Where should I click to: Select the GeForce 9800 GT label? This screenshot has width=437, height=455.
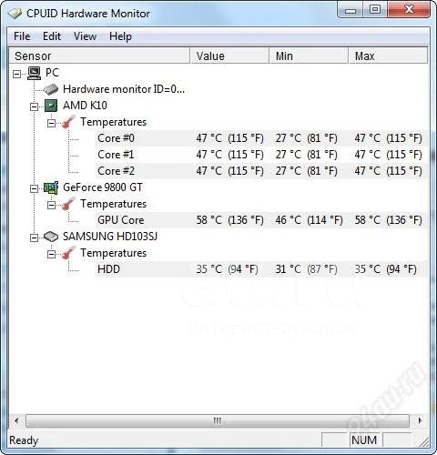click(103, 187)
